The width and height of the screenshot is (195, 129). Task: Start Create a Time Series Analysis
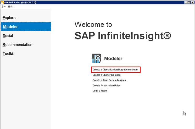pos(109,80)
